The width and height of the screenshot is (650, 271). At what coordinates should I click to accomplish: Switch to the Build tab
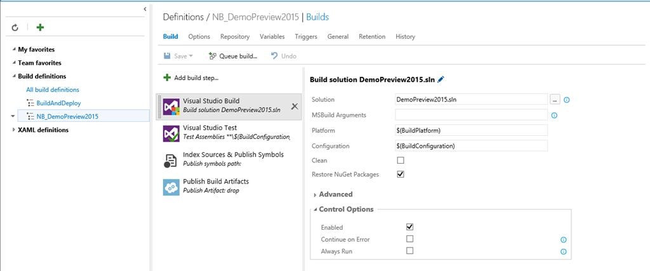pyautogui.click(x=170, y=36)
